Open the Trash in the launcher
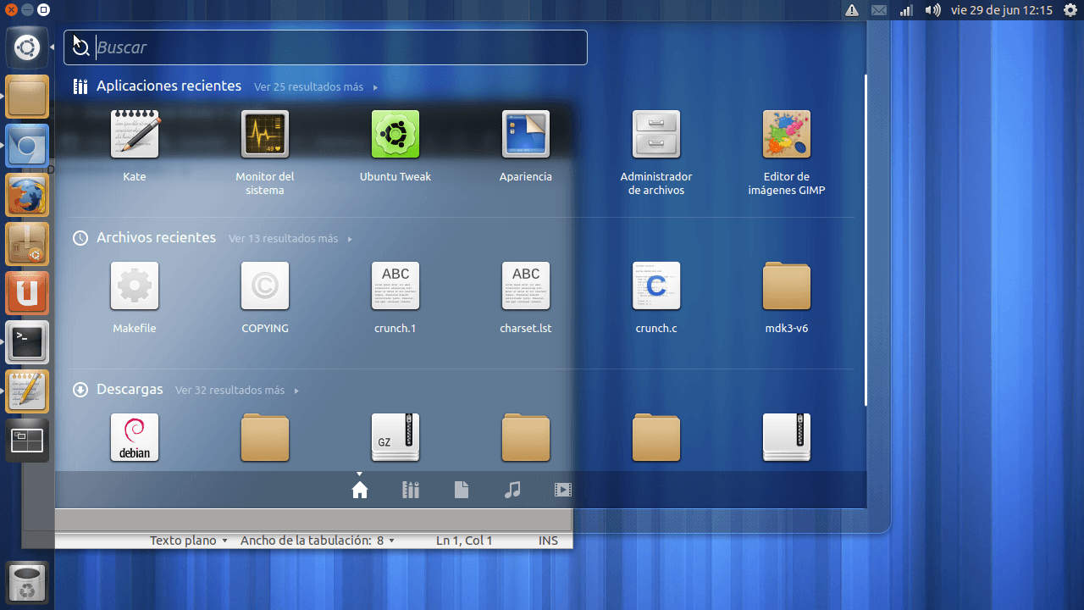The height and width of the screenshot is (610, 1084). point(27,583)
